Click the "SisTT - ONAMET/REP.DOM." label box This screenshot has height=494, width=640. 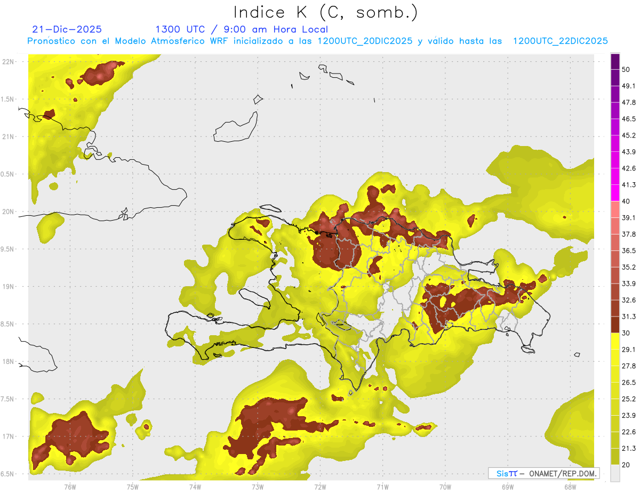543,473
